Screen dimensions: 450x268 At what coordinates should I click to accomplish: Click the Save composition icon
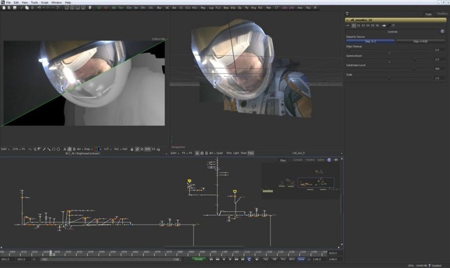click(14, 8)
